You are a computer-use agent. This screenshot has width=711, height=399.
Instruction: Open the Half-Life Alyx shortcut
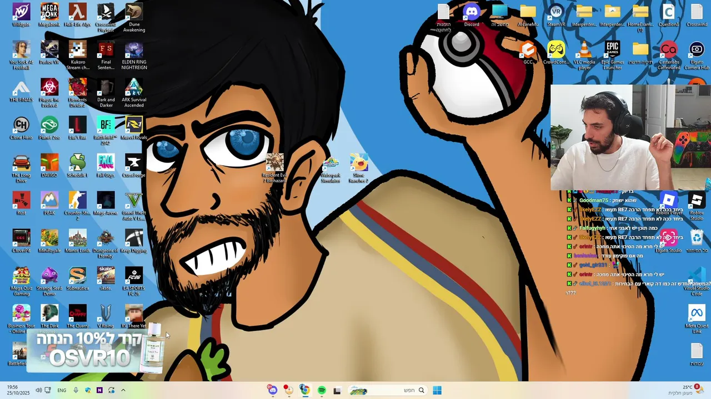point(77,15)
